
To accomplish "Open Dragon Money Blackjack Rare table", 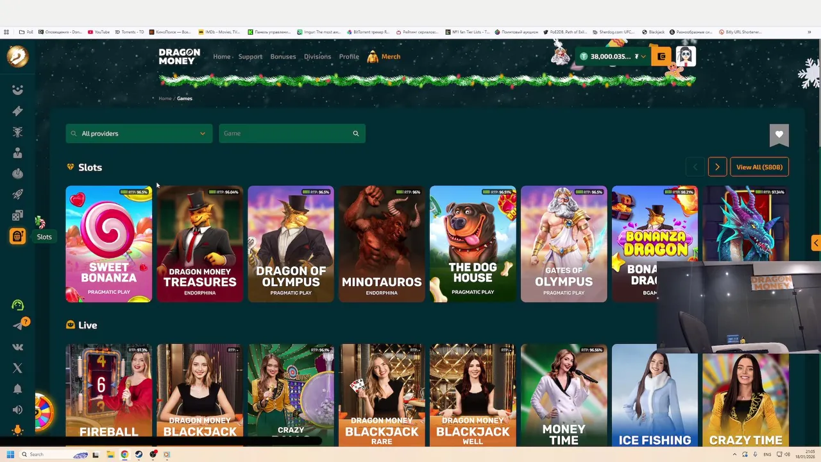I will (382, 395).
